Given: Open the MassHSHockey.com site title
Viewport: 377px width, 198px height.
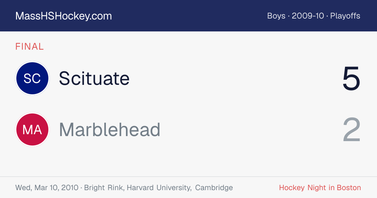Looking at the screenshot, I should (x=63, y=16).
